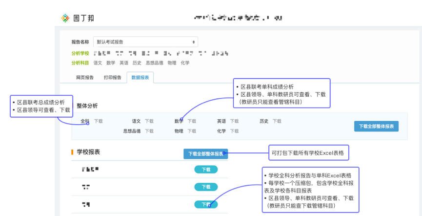Click the 学校报表 section heading

[x=88, y=152]
